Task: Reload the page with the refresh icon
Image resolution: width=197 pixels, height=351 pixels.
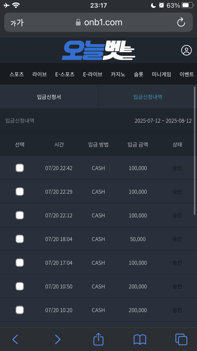Action: click(x=181, y=22)
